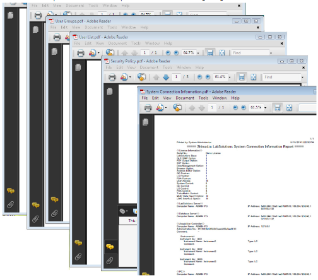Zoom out in User List window

point(168,53)
